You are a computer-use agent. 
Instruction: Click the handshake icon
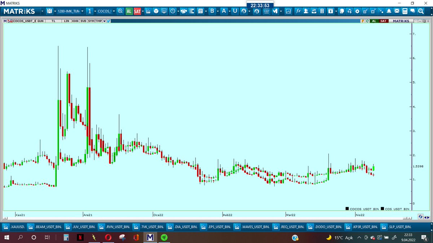click(x=184, y=11)
